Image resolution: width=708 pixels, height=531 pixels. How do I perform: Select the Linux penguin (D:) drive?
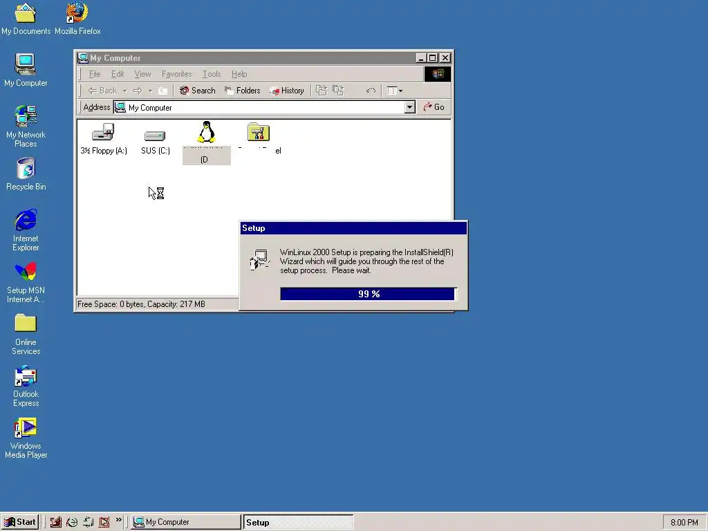(206, 142)
